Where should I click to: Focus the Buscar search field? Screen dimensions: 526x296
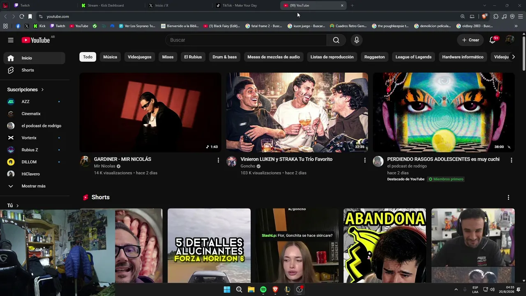(x=246, y=40)
